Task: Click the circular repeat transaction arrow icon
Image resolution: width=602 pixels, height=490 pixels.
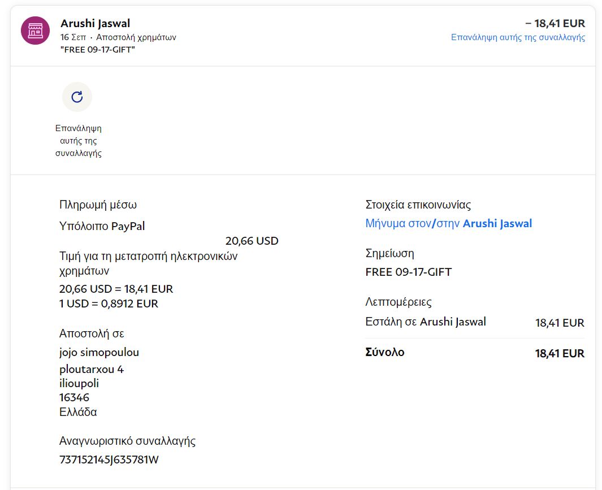Action: click(77, 97)
